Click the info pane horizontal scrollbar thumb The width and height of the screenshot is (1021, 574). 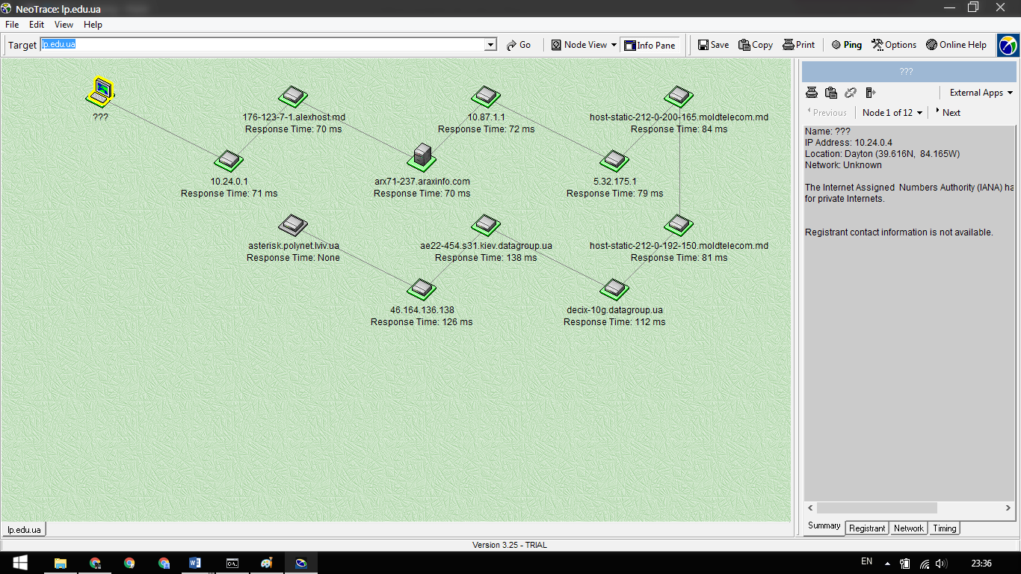(877, 508)
